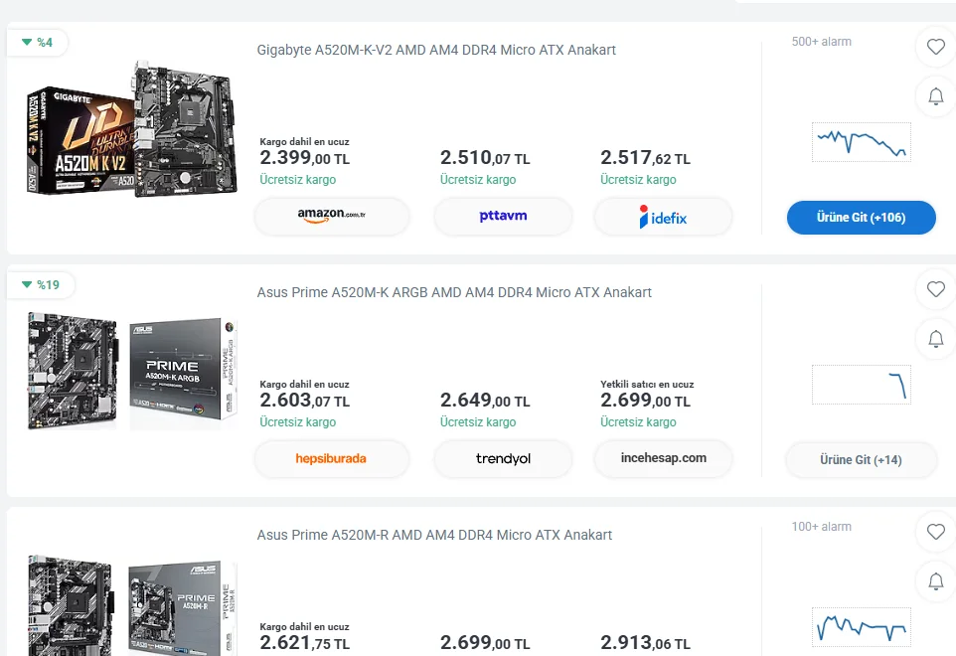Open idefix offer for Gigabyte board

664,216
